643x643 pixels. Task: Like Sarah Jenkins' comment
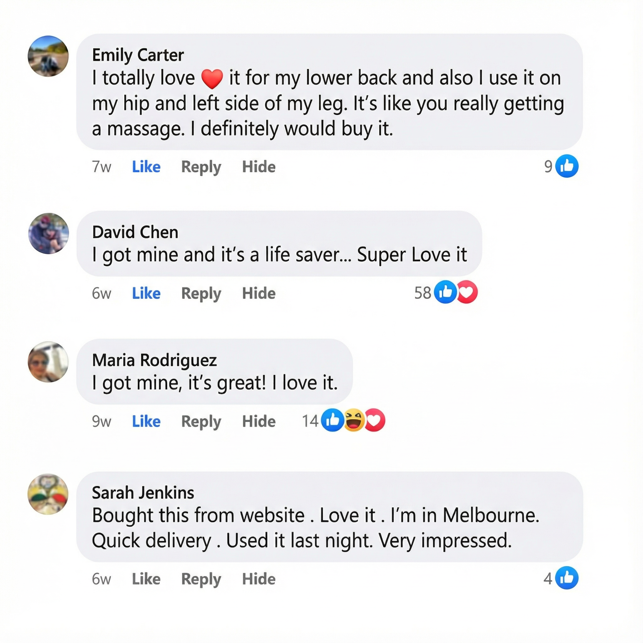coord(146,579)
